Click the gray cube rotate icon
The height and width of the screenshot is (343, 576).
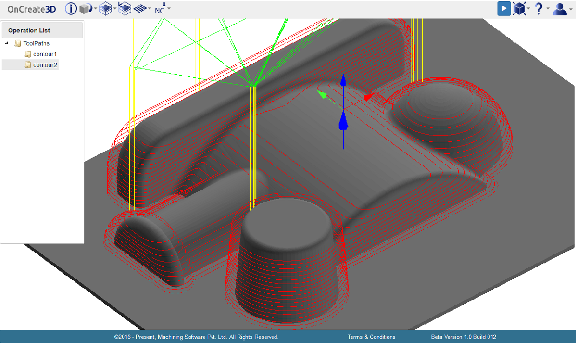86,9
